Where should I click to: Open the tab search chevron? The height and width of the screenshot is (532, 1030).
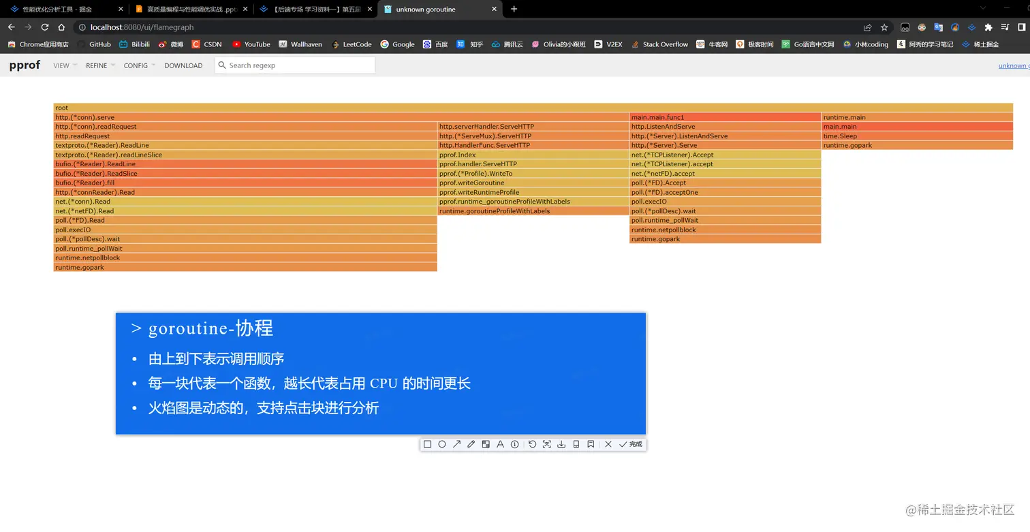(x=984, y=8)
